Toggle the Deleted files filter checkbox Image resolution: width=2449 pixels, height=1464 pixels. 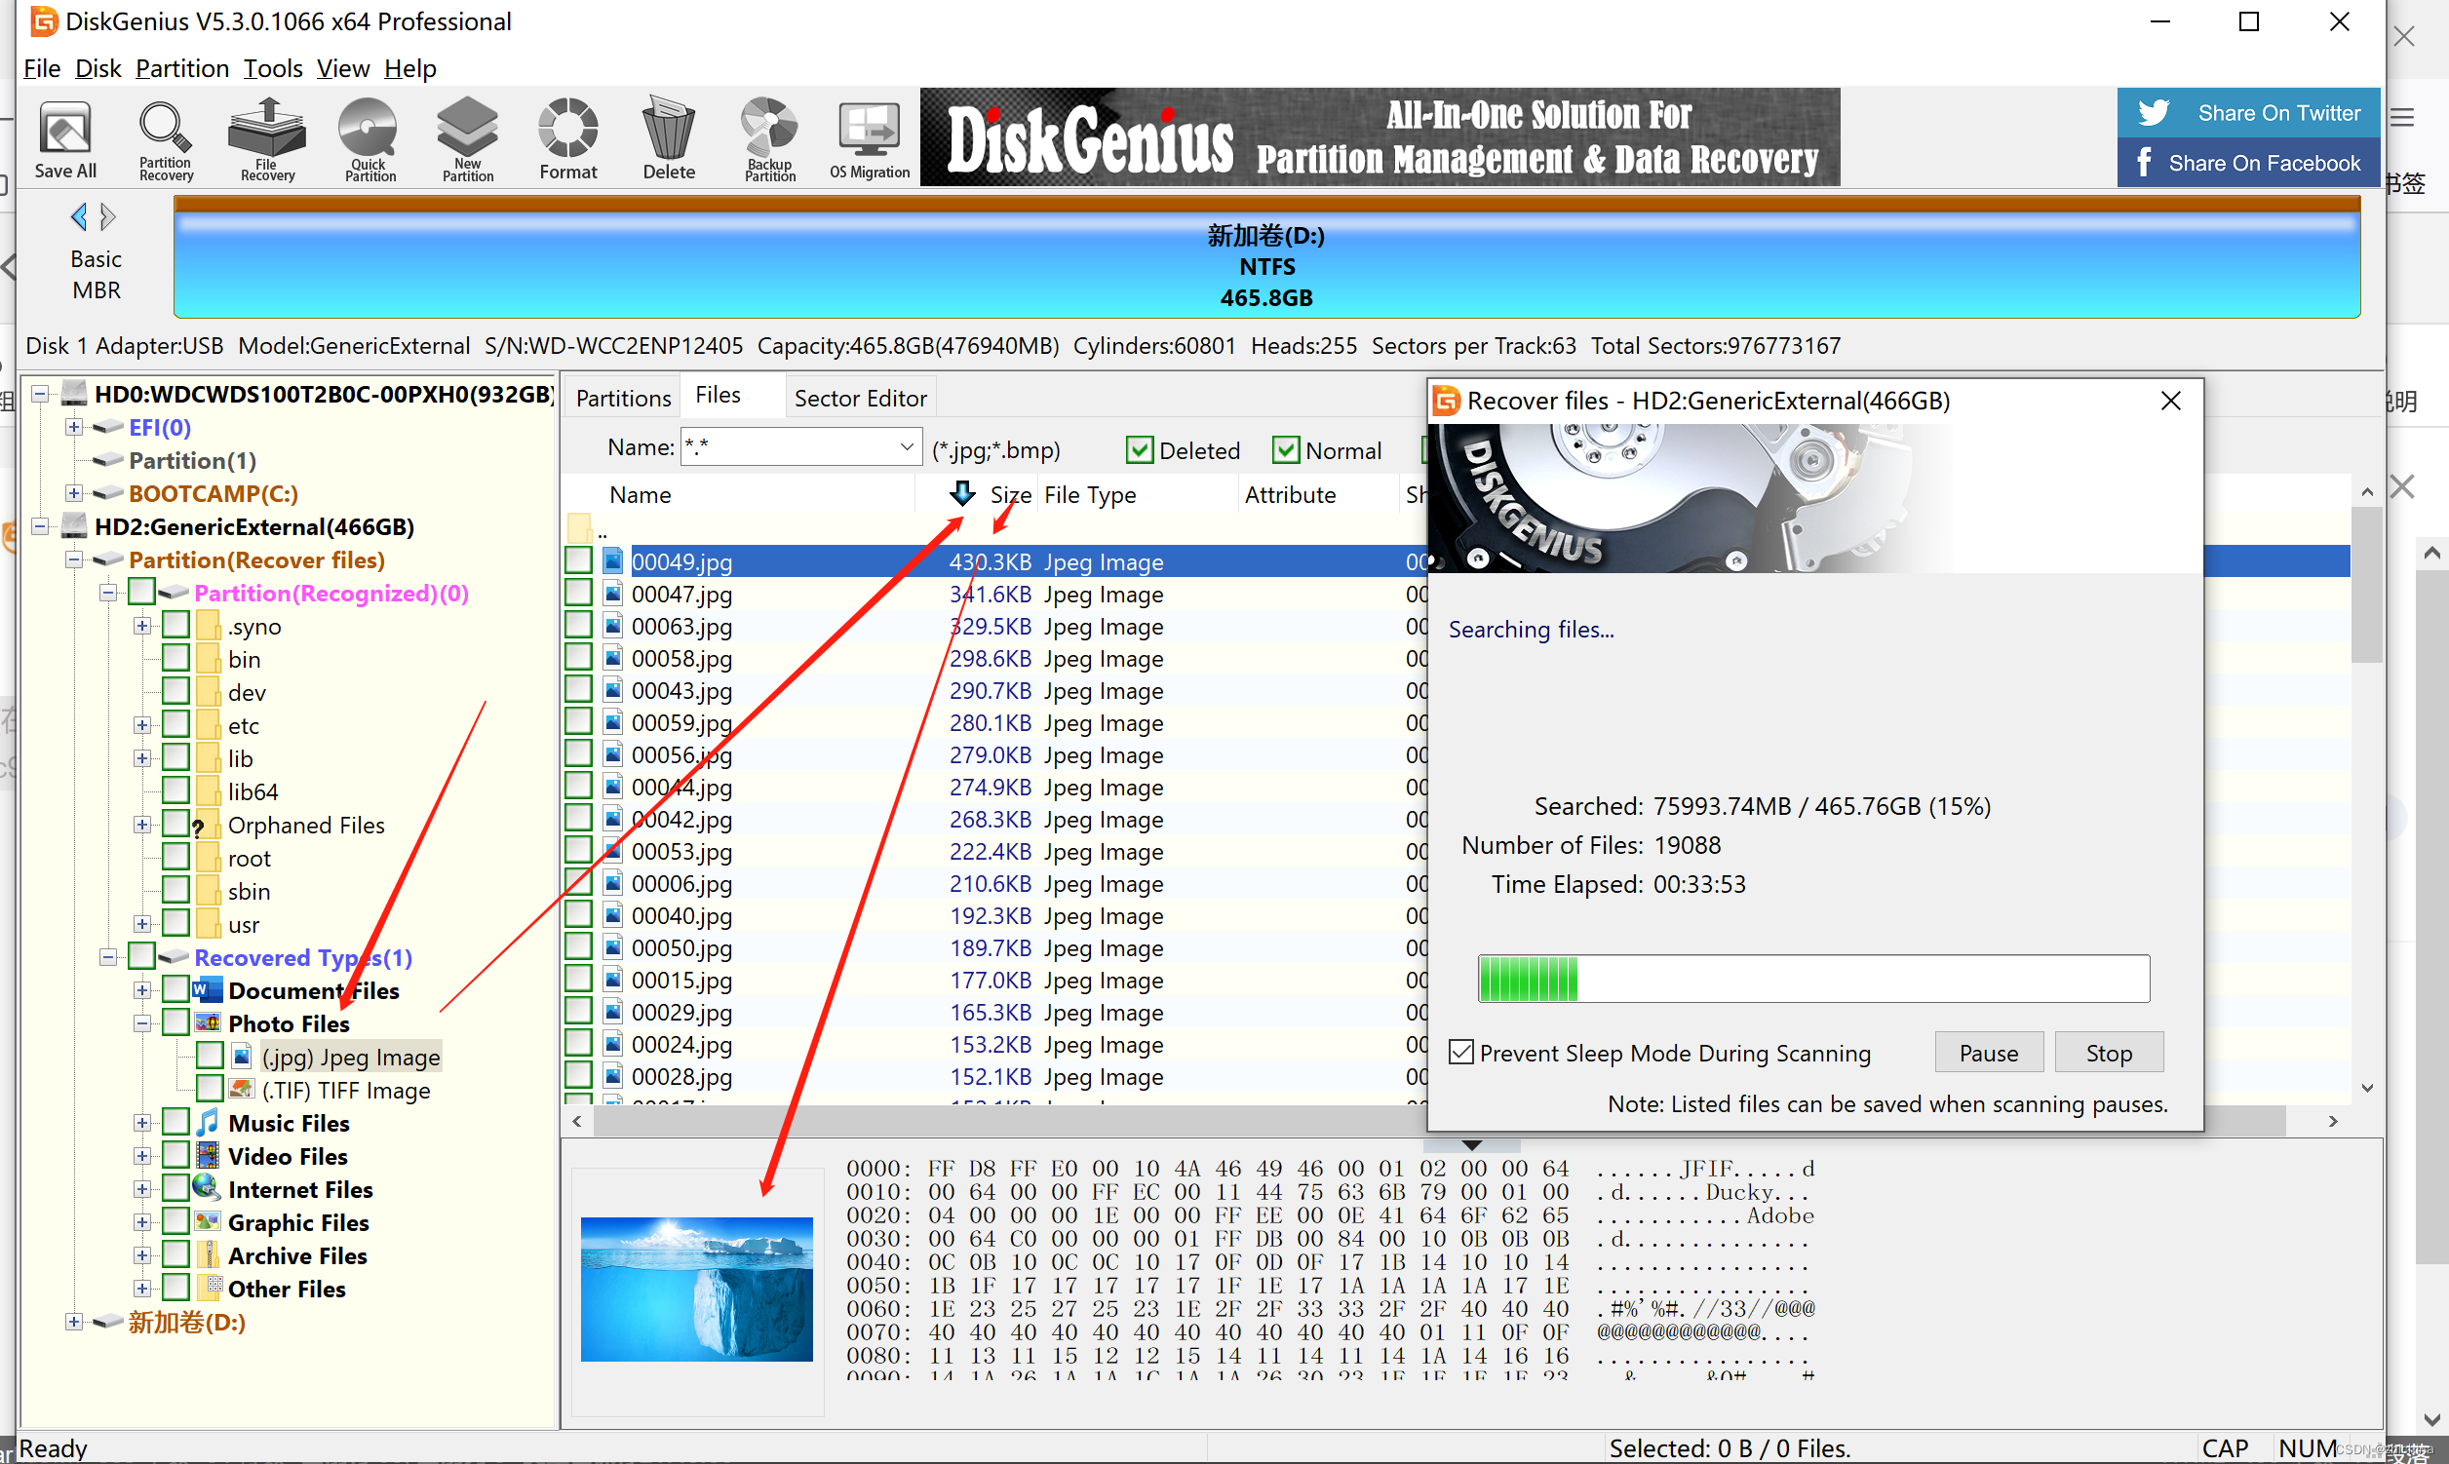[1140, 451]
